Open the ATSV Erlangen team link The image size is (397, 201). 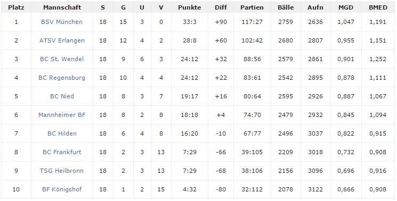point(62,40)
